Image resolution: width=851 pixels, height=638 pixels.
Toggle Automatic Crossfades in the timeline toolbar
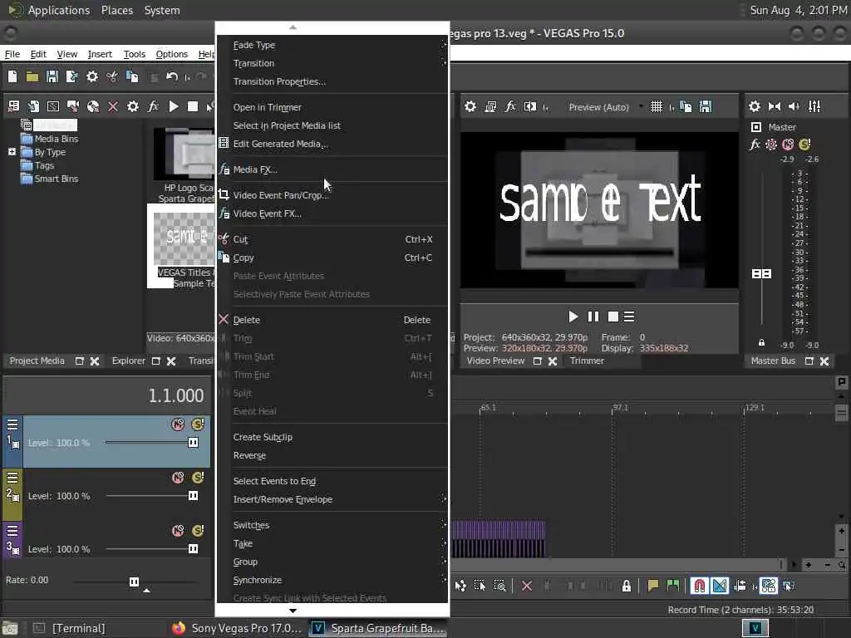coord(720,586)
